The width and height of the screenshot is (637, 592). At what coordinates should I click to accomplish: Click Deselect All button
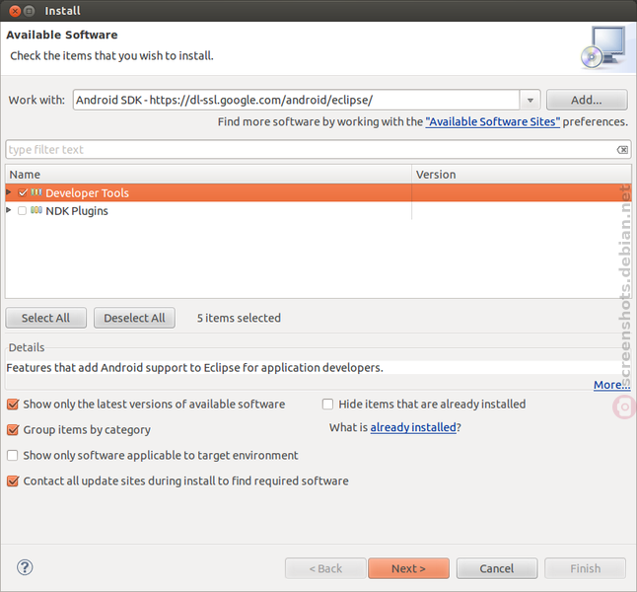134,318
